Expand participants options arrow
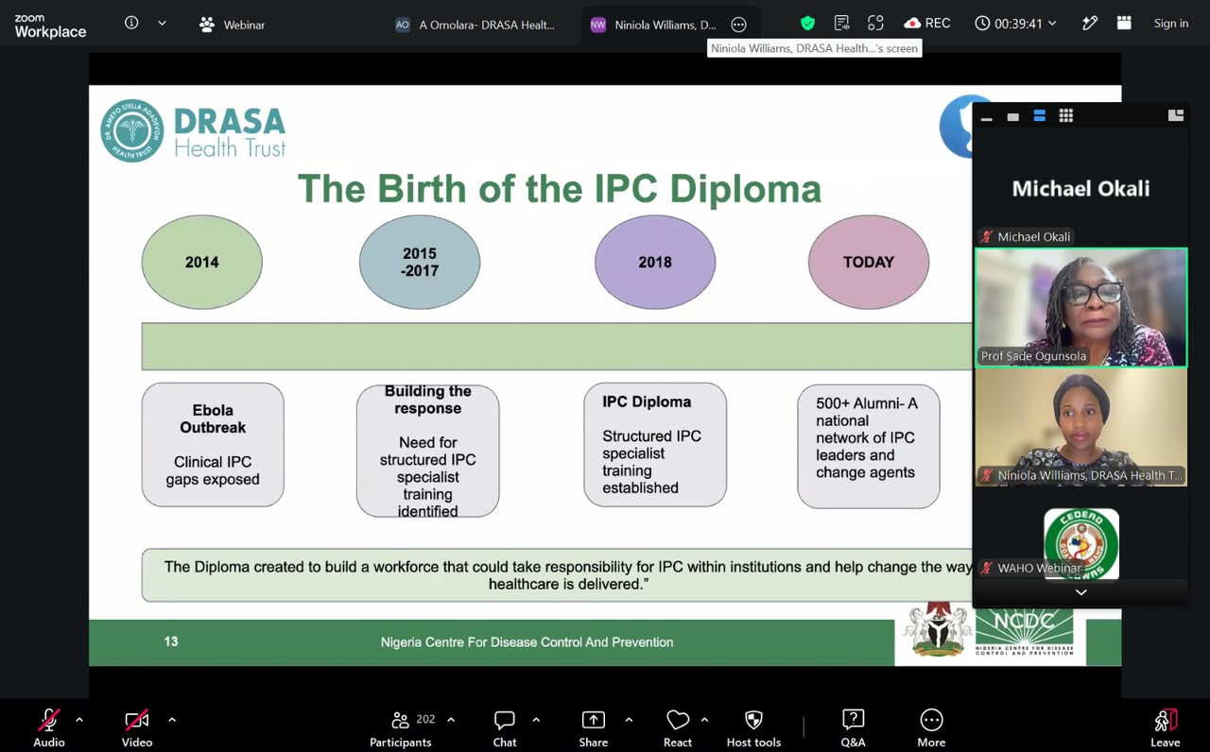The height and width of the screenshot is (752, 1210). click(451, 720)
